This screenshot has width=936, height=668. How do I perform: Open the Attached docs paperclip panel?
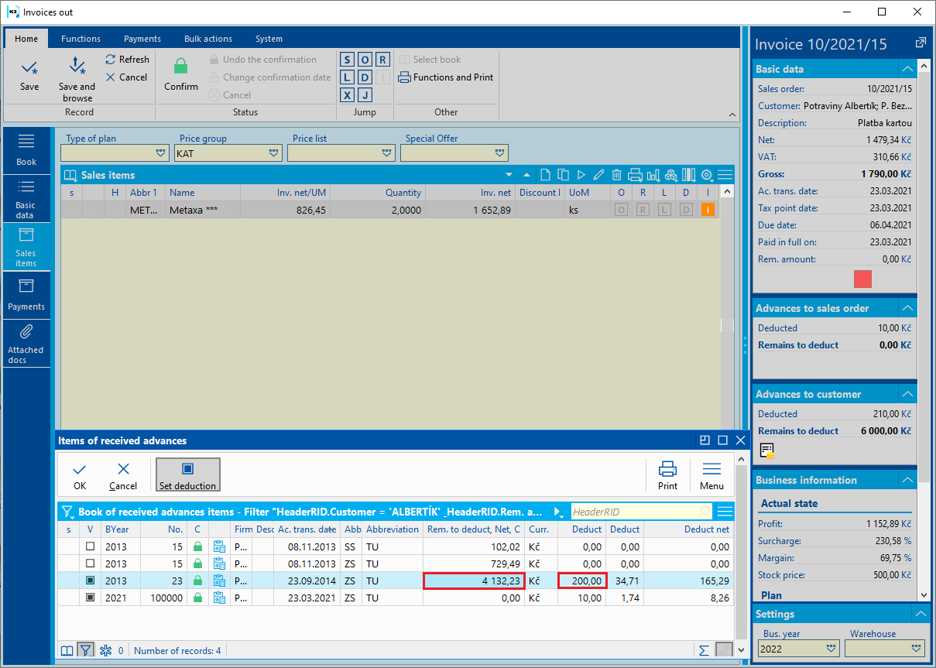pyautogui.click(x=26, y=344)
